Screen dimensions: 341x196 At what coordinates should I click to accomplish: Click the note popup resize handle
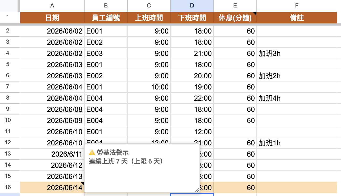(x=197, y=190)
